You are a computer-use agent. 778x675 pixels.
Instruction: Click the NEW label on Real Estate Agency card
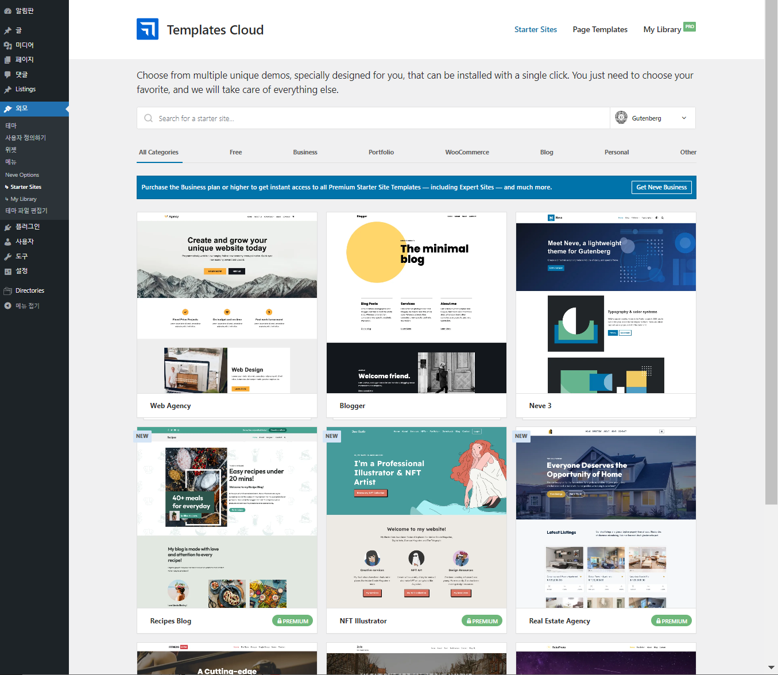(521, 436)
